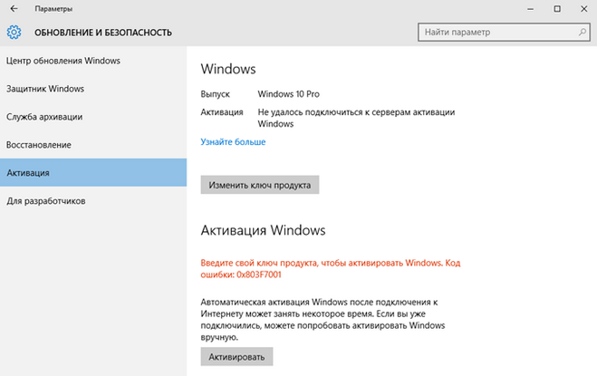This screenshot has width=597, height=376.
Task: Close the Параметры window
Action: pos(583,9)
